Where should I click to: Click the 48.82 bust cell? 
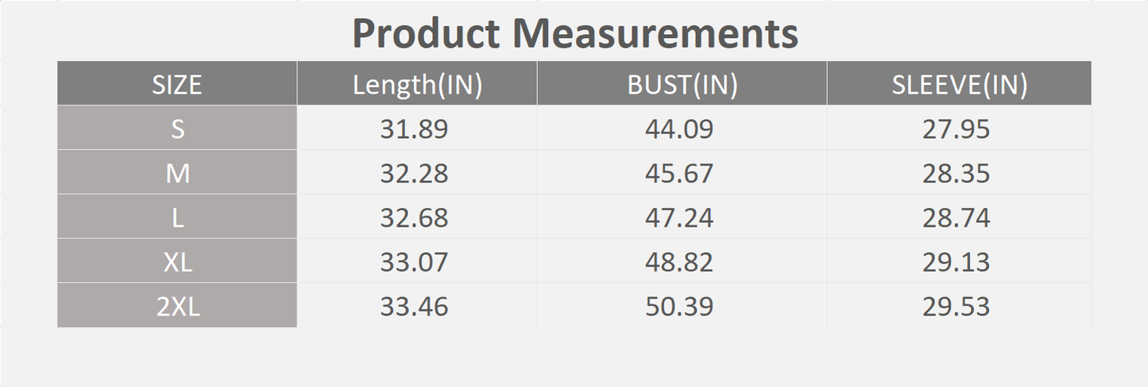[679, 262]
